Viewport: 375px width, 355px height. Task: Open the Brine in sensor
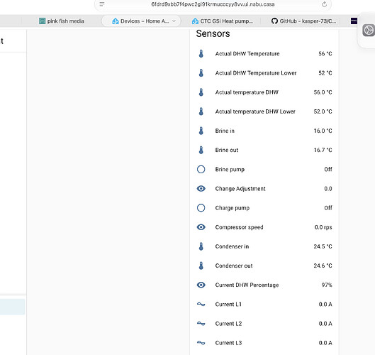click(x=264, y=131)
